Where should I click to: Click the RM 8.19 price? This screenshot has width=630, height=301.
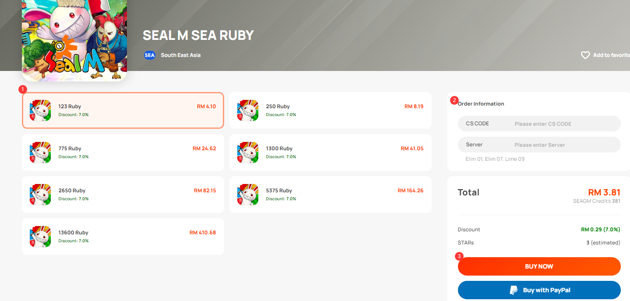414,106
